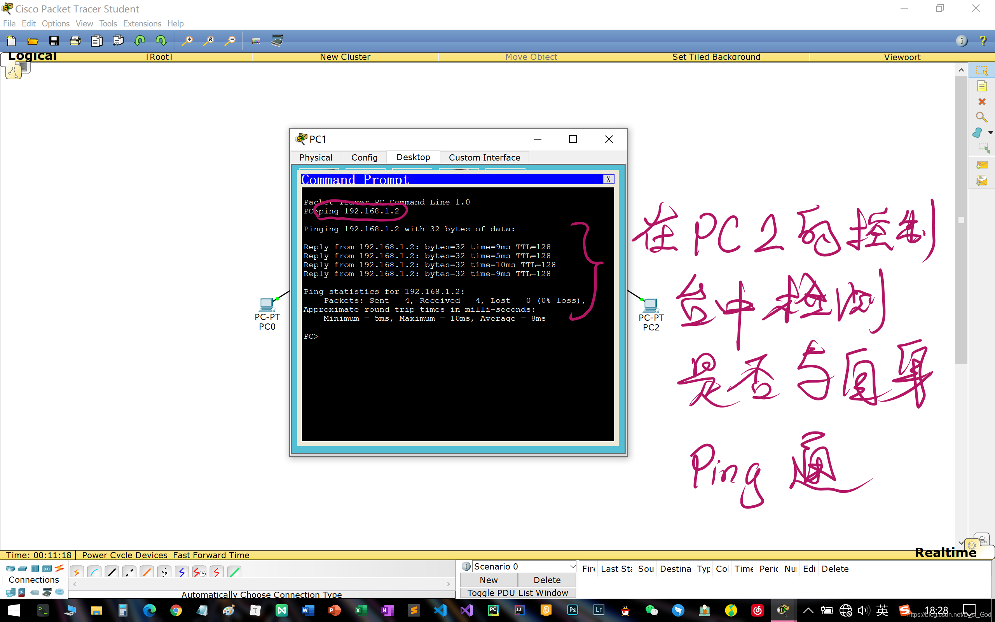The image size is (995, 622).
Task: Open the Network Information i icon
Action: tap(961, 41)
